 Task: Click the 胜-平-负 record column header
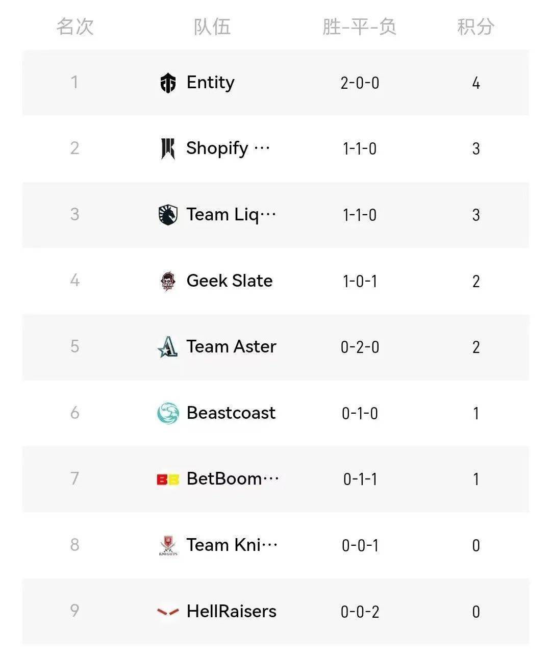click(360, 27)
